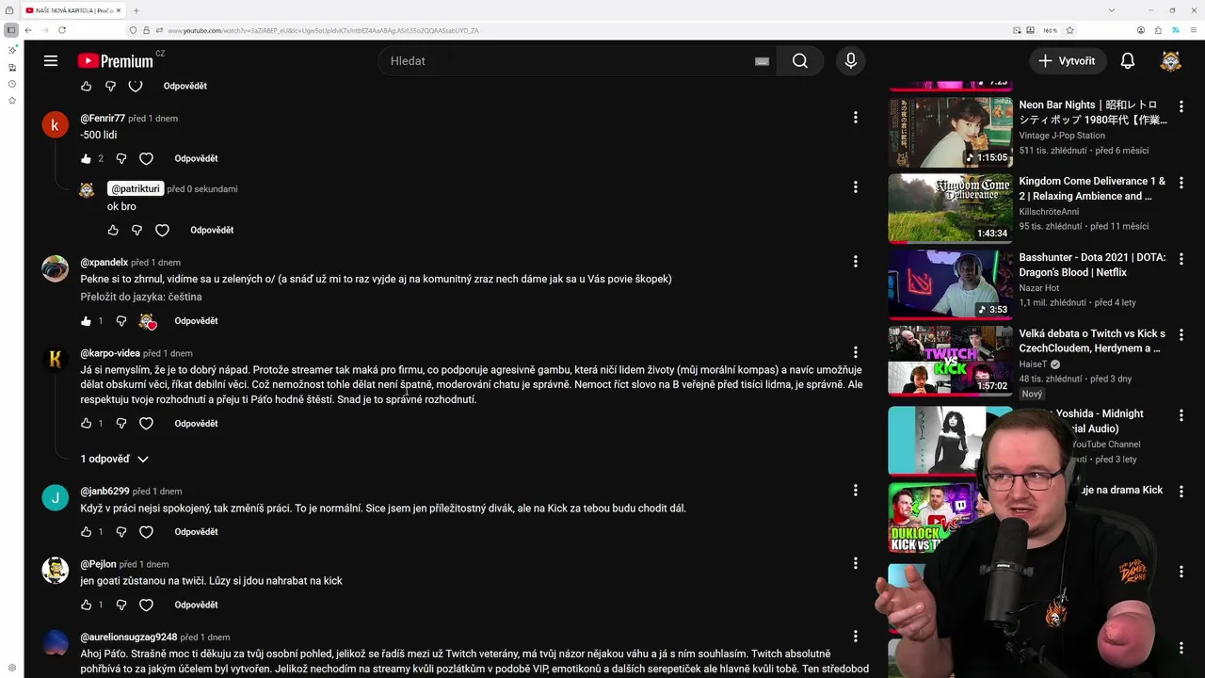Like the comment by @Fenrir77
Viewport: 1205px width, 678px height.
click(87, 158)
